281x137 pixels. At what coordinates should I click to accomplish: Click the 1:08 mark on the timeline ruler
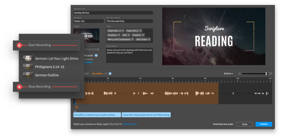pos(238,78)
